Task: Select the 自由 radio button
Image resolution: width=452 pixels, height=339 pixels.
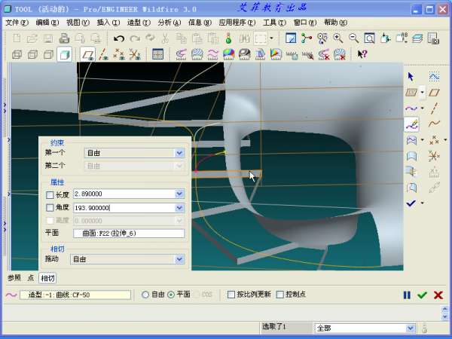Action: coord(145,295)
